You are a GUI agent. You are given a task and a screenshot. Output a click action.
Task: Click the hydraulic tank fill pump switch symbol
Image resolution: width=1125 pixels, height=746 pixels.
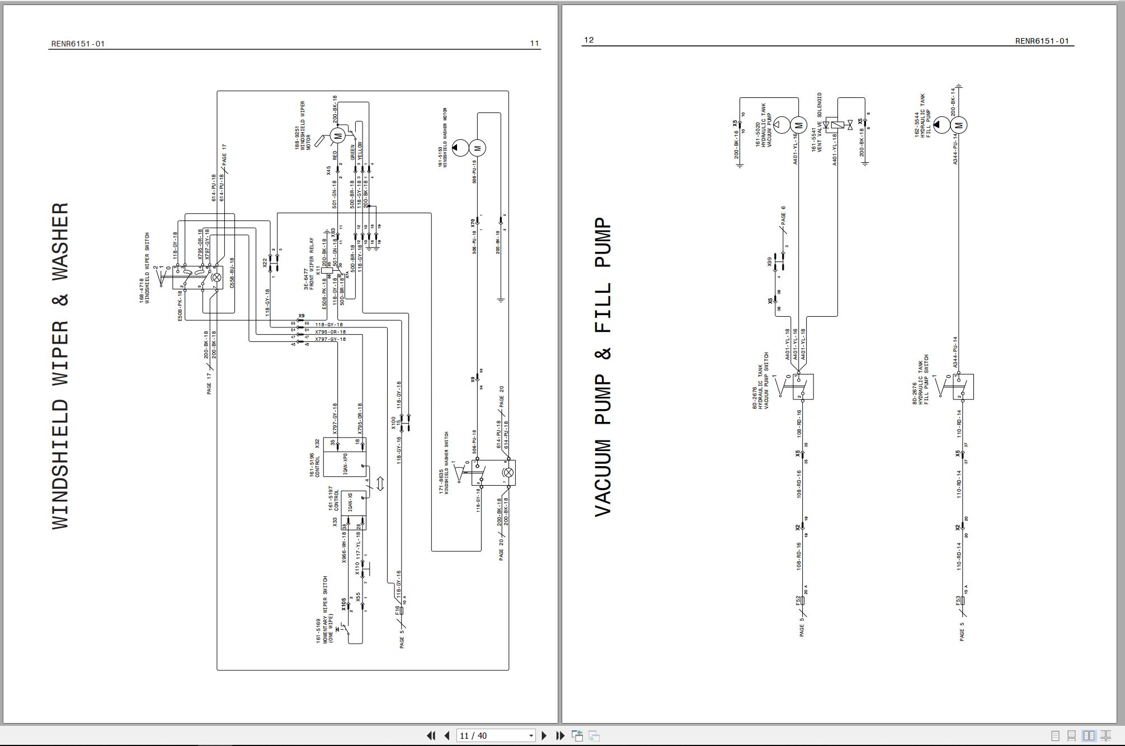pos(963,387)
